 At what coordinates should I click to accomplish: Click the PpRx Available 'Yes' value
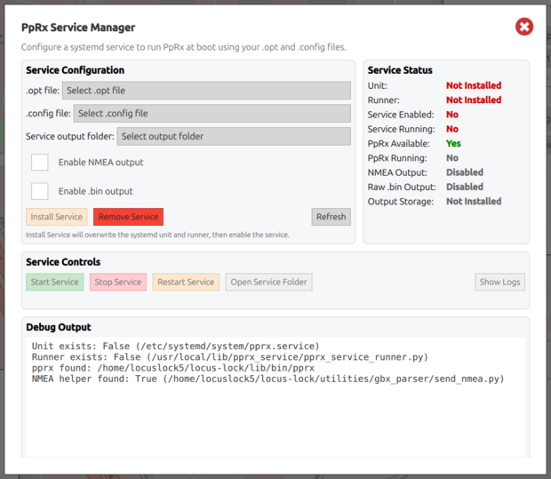[453, 143]
